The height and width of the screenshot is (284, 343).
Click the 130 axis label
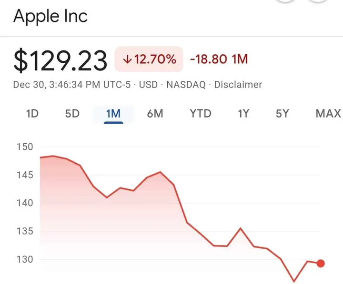(24, 260)
